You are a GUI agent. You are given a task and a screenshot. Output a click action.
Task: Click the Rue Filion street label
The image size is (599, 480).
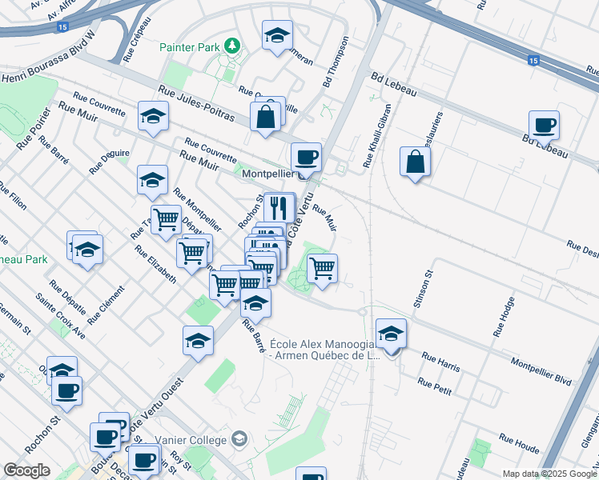[13, 195]
